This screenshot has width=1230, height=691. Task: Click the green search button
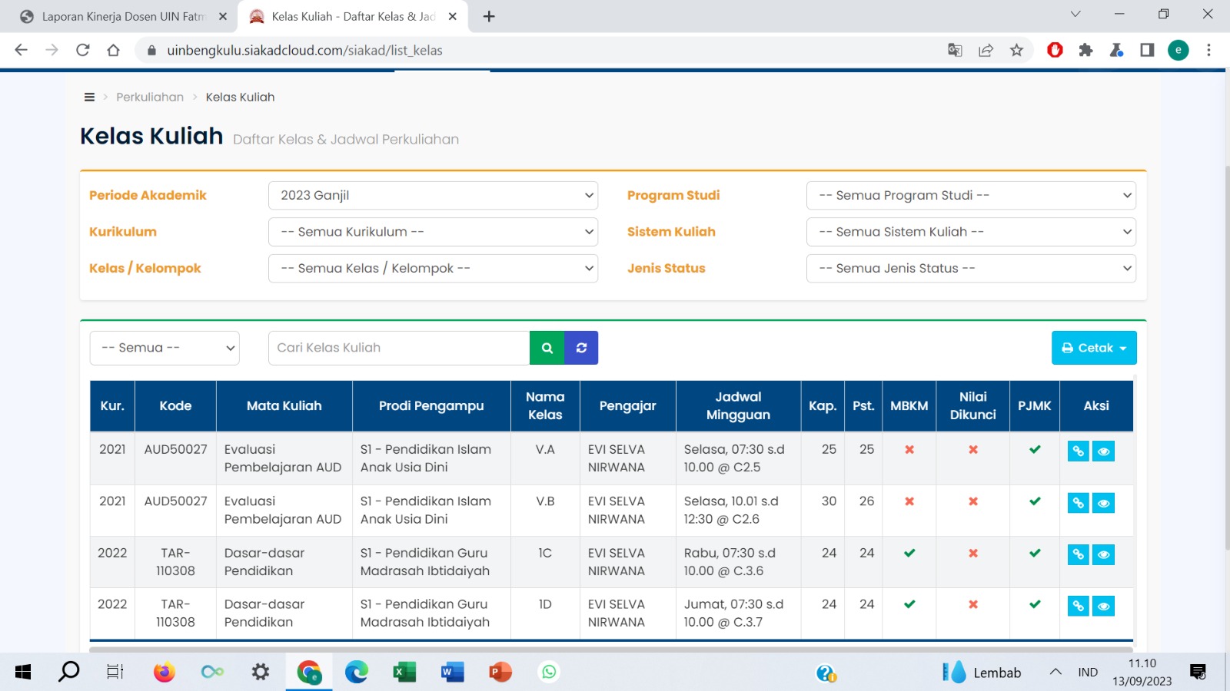[547, 348]
